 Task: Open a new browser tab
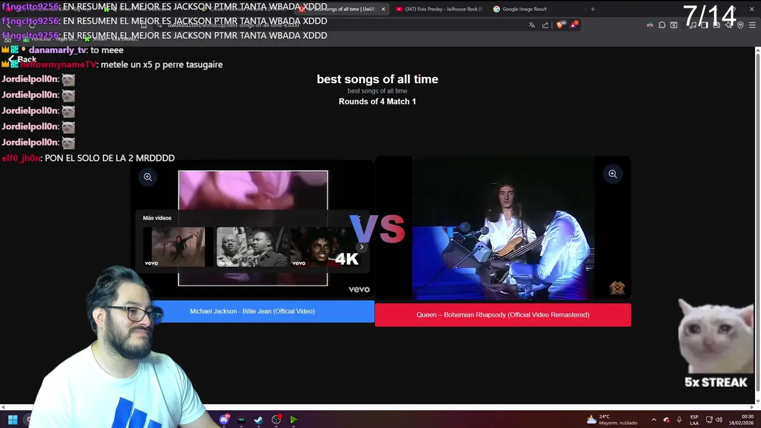[x=593, y=9]
